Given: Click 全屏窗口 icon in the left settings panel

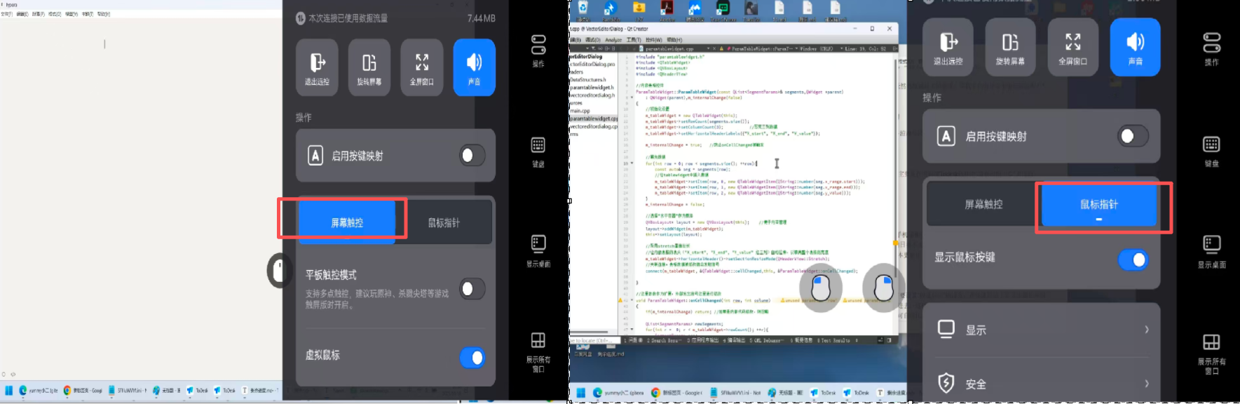Looking at the screenshot, I should pos(422,67).
